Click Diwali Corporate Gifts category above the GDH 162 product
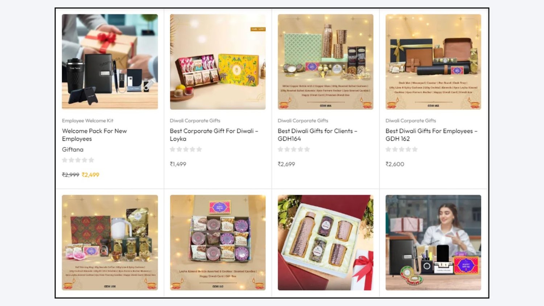Image resolution: width=544 pixels, height=306 pixels. 411,121
